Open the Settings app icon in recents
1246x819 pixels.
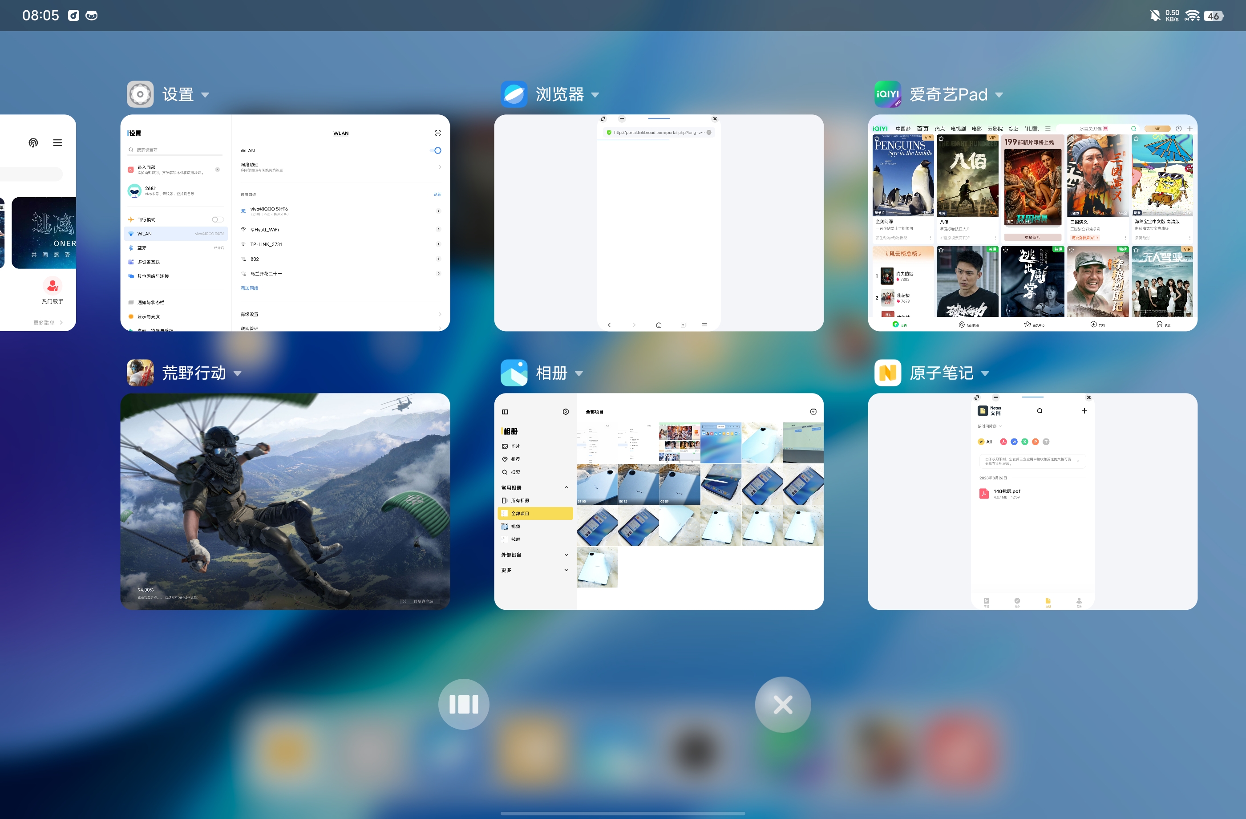click(140, 94)
